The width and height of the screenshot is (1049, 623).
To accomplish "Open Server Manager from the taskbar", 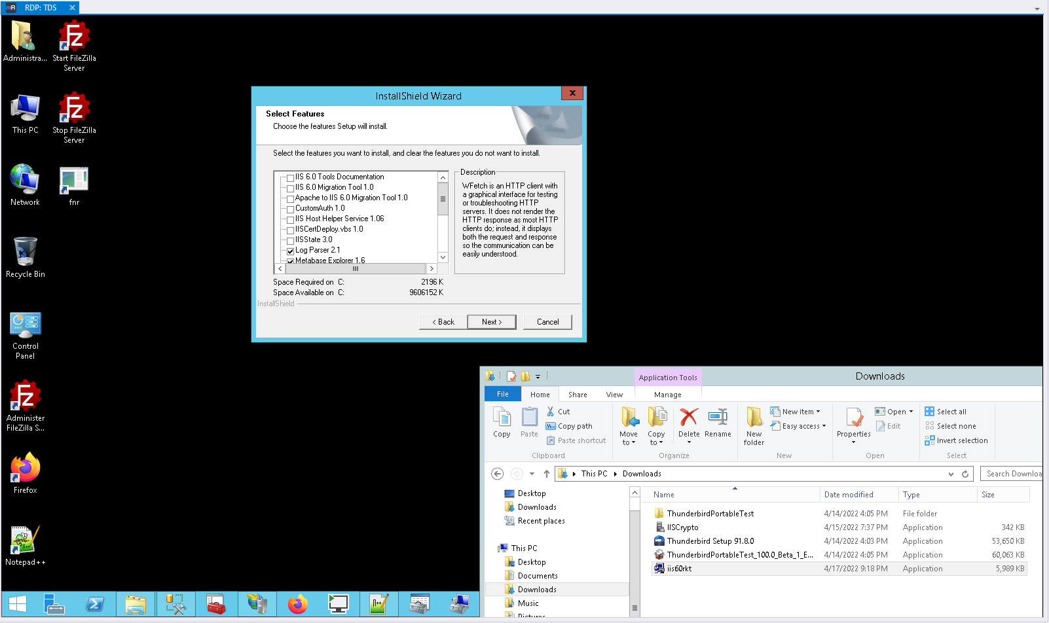I will tap(54, 604).
